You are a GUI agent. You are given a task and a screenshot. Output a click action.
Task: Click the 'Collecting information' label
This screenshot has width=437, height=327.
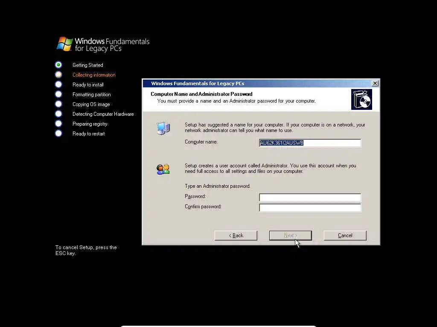click(94, 75)
